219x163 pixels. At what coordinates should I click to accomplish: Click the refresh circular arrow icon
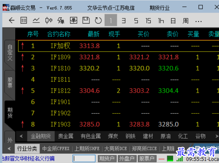click(x=98, y=21)
